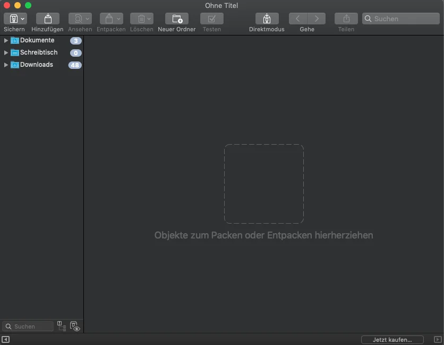Viewport: 444px width, 345px height.
Task: Toggle Direktmodus in the toolbar
Action: [x=267, y=19]
